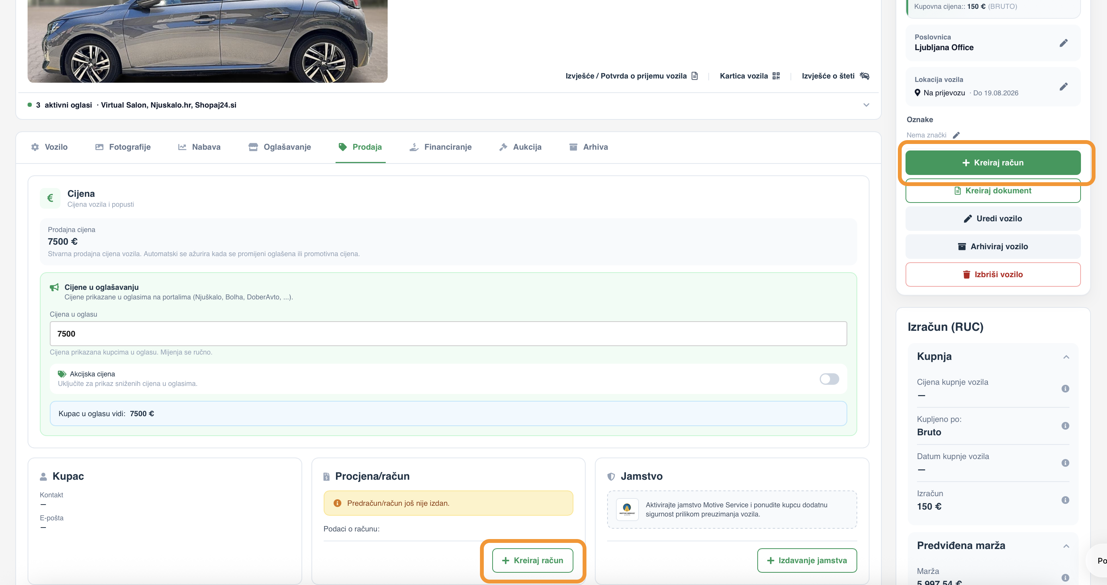Click the Kupovna cijena 150 € text
This screenshot has width=1107, height=585.
click(965, 7)
